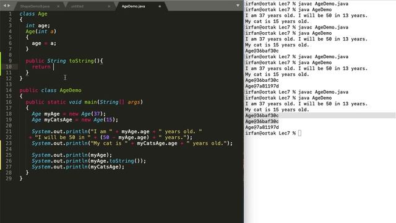Click the 'Age(int a)' constructor line

click(x=41, y=32)
